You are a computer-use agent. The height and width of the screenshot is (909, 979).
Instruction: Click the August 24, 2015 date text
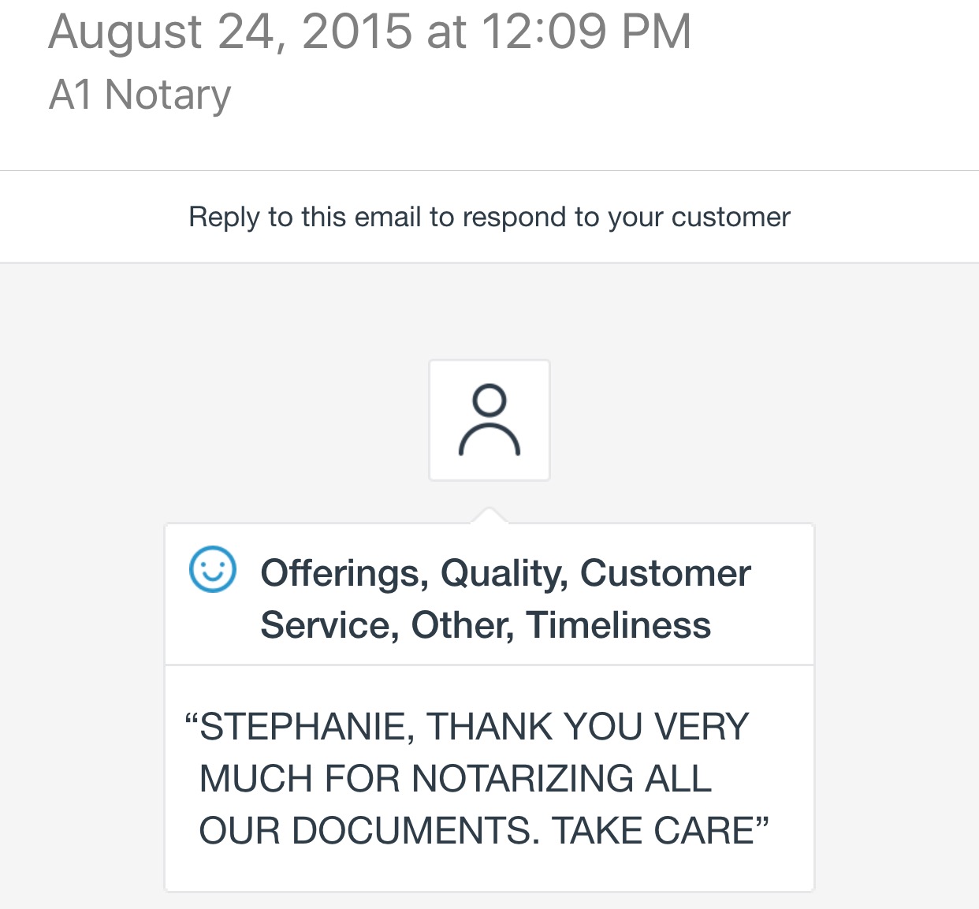(x=230, y=32)
